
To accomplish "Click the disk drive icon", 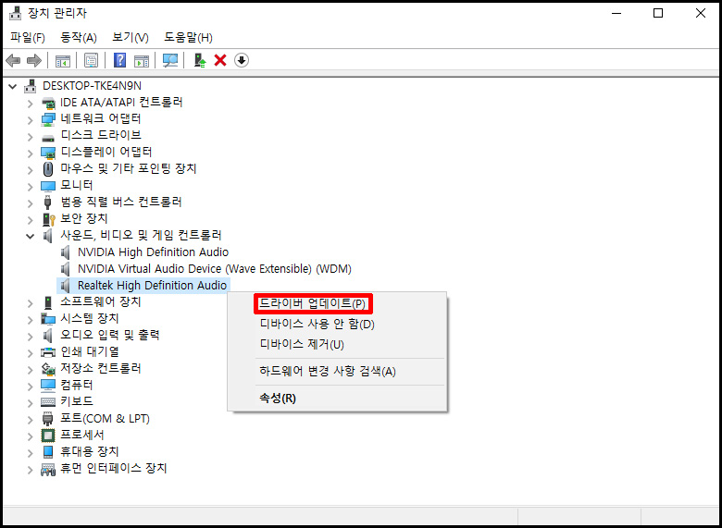I will click(x=48, y=137).
